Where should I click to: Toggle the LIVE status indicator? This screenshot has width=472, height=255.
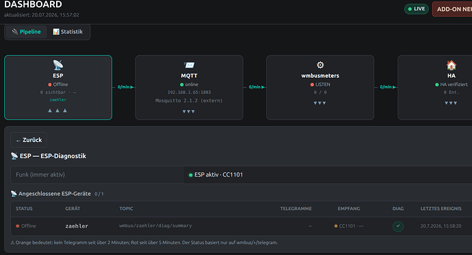coord(417,9)
